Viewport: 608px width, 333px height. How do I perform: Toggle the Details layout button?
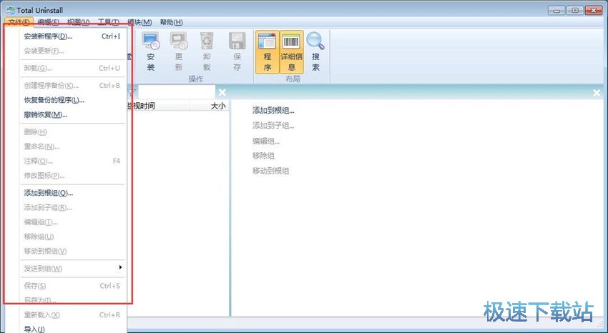(x=291, y=52)
